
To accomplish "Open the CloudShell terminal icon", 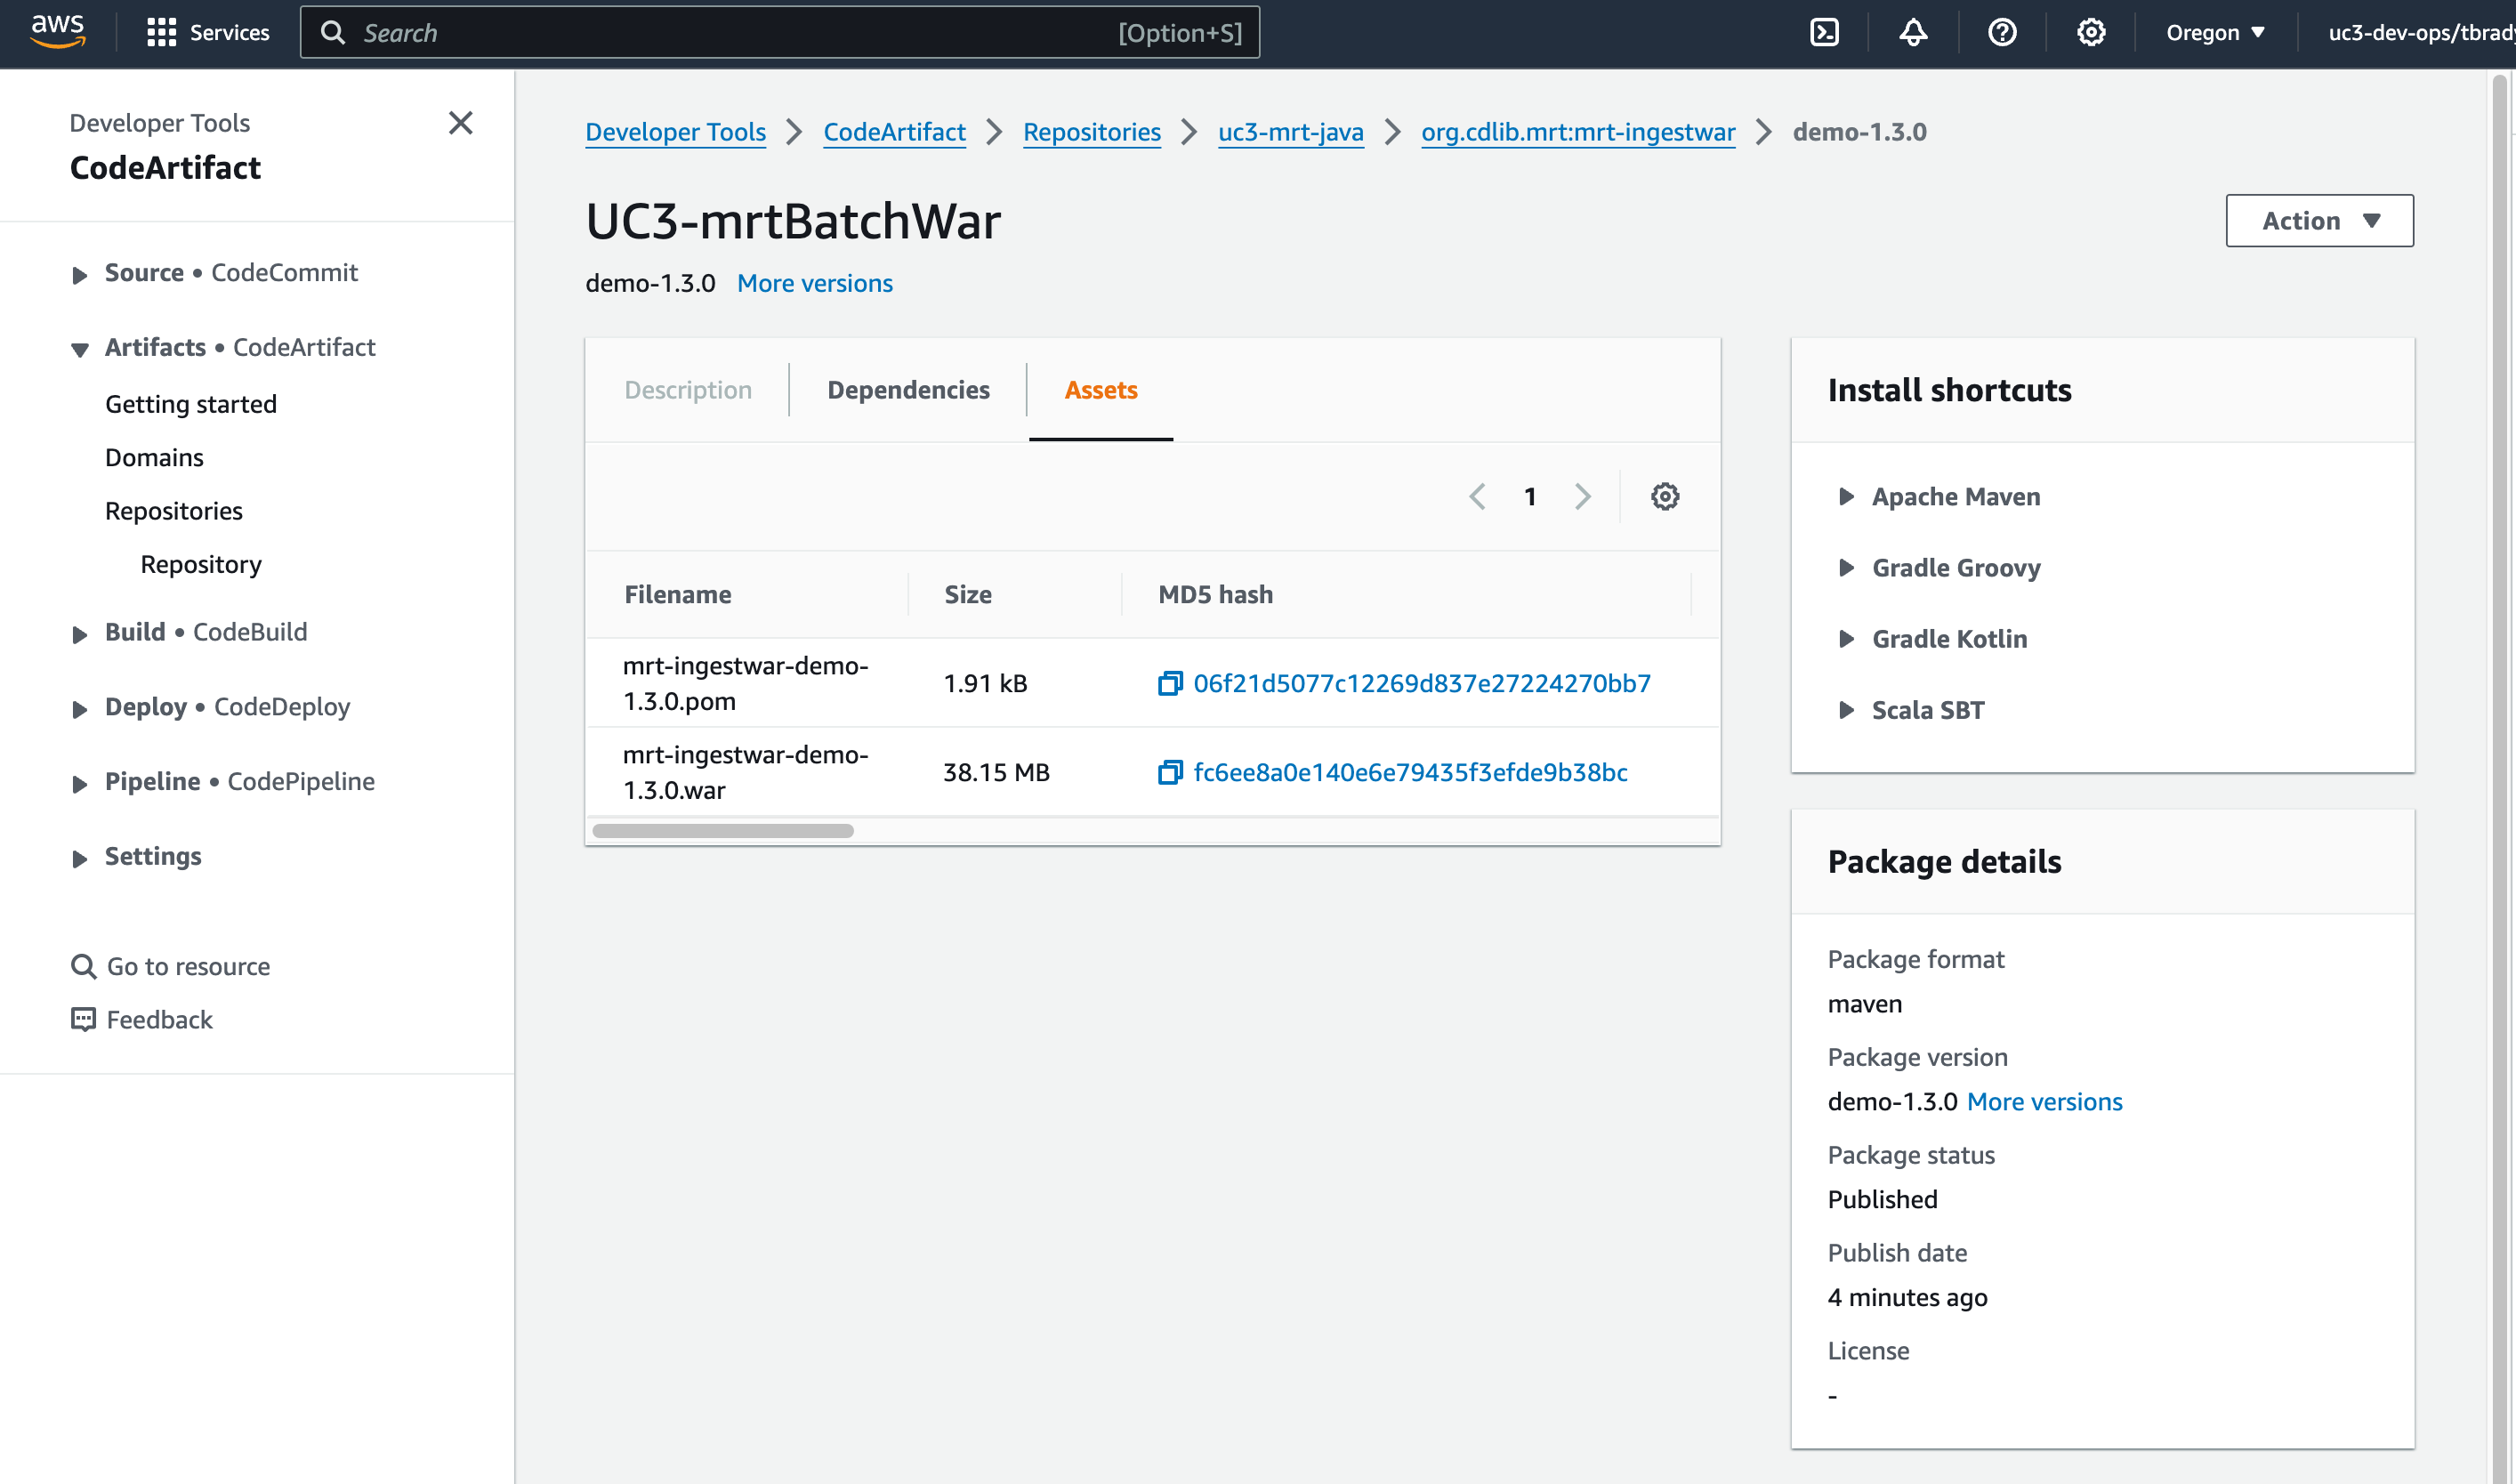I will [1824, 32].
